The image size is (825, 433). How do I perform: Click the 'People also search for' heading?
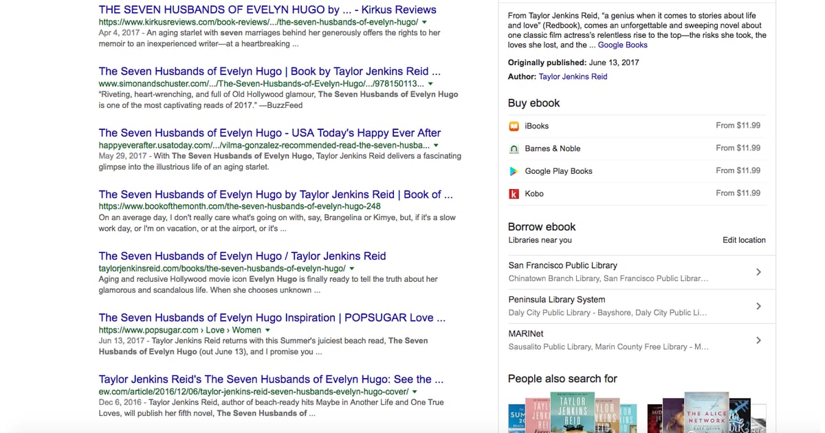click(x=562, y=379)
